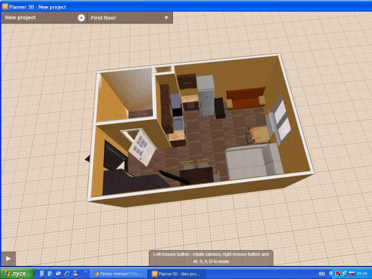Expand the First floor dropdown arrow
The height and width of the screenshot is (279, 372).
coord(166,18)
